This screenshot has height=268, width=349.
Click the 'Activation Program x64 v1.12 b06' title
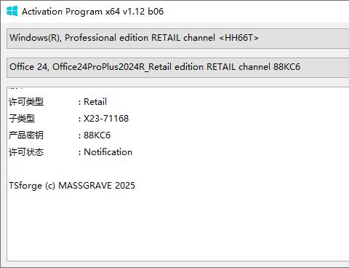[x=92, y=12]
